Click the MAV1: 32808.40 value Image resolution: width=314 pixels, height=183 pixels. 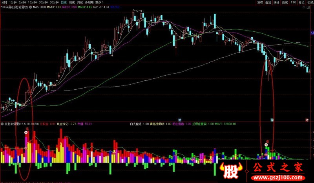[225, 124]
